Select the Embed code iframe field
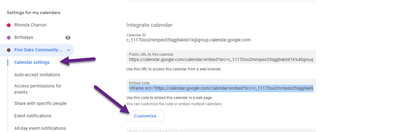The width and height of the screenshot is (396, 132). [x=221, y=86]
